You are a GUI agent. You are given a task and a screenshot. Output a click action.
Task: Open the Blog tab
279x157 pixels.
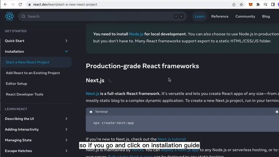tap(266, 17)
